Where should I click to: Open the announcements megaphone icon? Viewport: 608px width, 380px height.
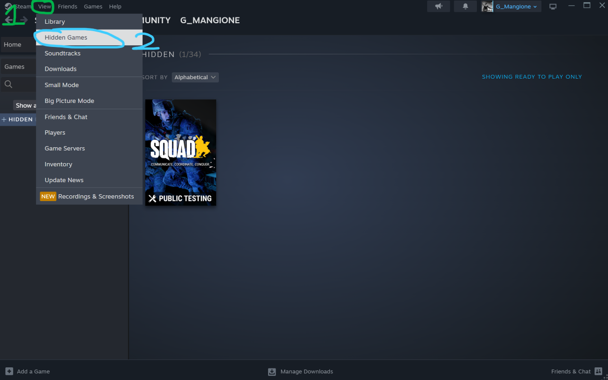click(438, 6)
